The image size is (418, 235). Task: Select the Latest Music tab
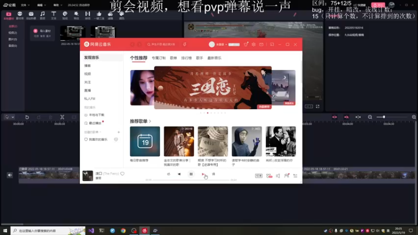point(214,58)
